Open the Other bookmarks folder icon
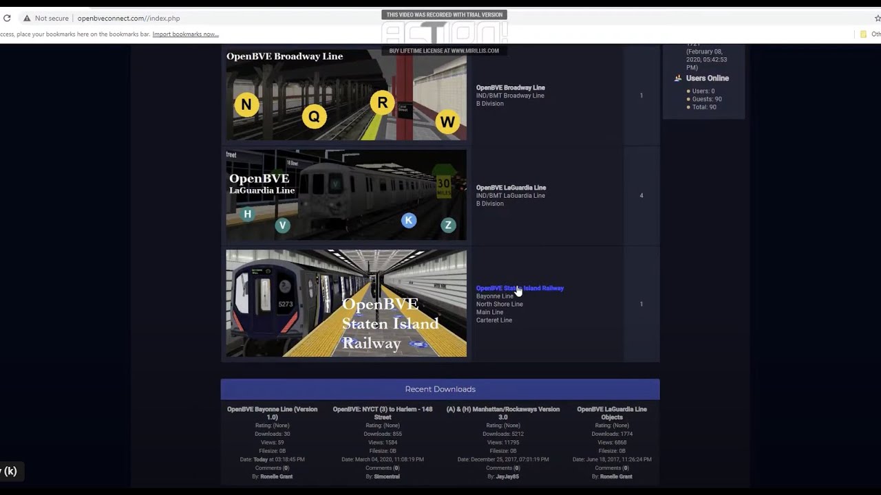 [863, 34]
